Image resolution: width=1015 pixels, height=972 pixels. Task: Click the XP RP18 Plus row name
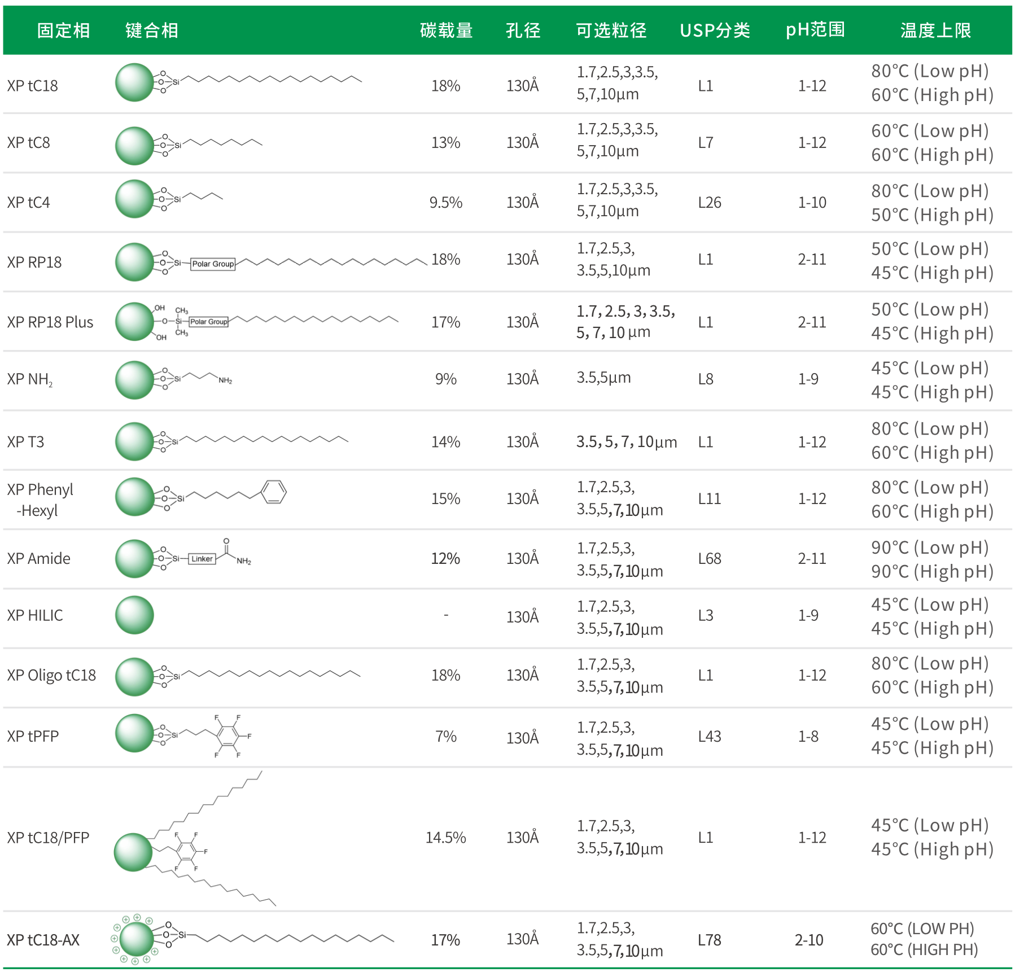(x=50, y=322)
